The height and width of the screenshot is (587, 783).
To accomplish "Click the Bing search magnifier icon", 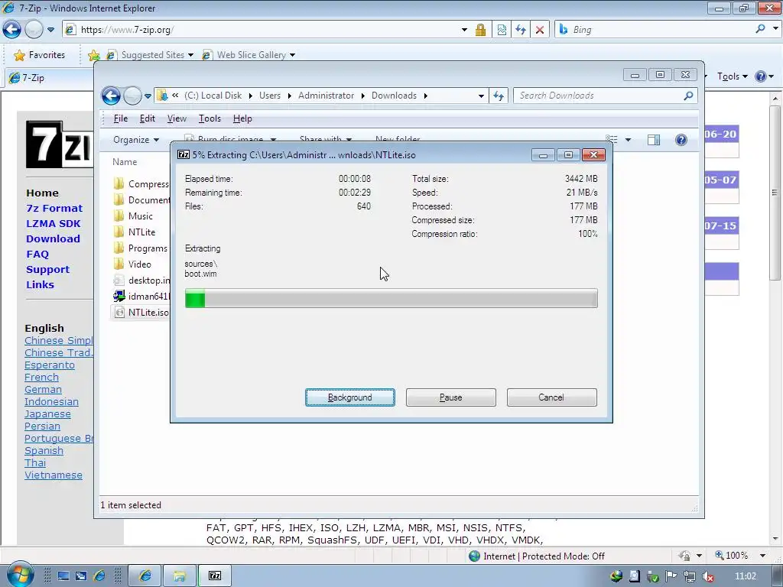I will tap(760, 29).
